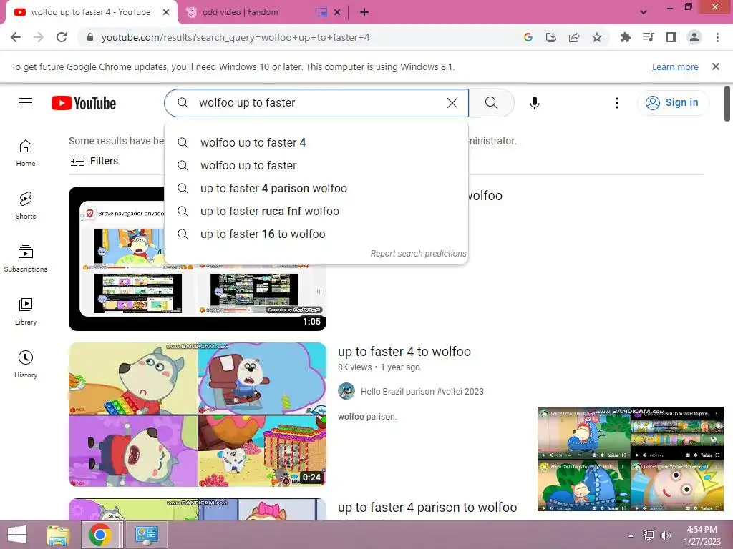The image size is (733, 549).
Task: Open the 1:05 video thumbnail
Action: (x=198, y=259)
